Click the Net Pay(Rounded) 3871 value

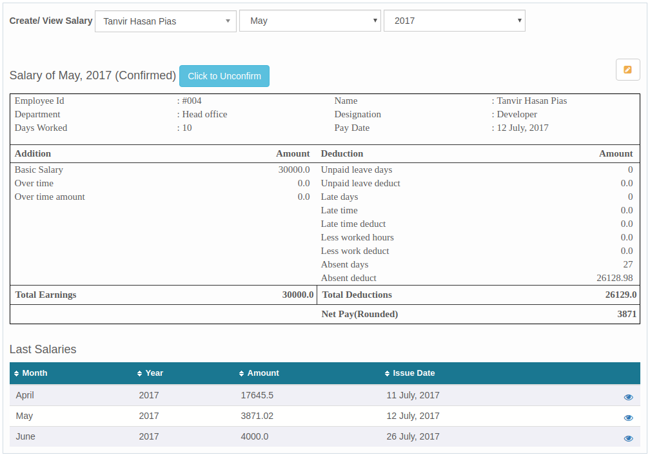(x=627, y=314)
